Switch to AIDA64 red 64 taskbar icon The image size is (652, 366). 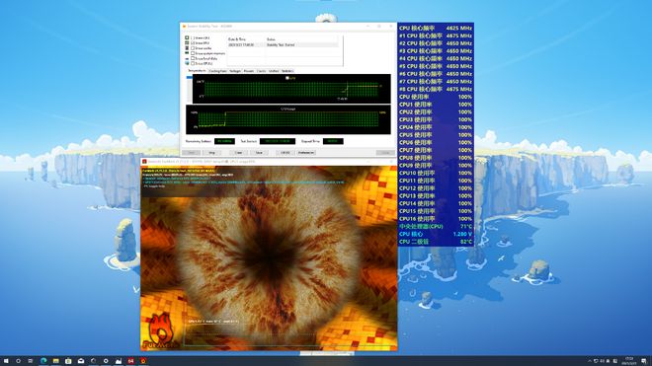(130, 361)
